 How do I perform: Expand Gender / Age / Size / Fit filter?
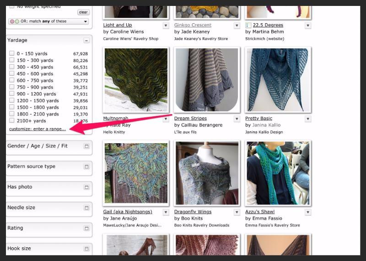coord(86,146)
